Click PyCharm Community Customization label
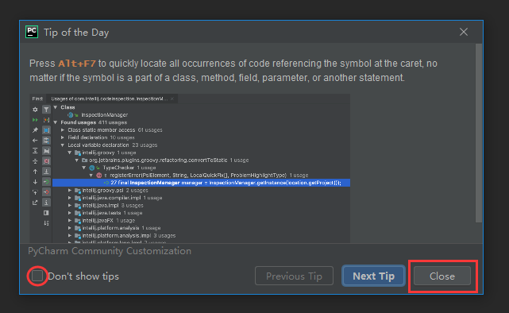 [110, 251]
